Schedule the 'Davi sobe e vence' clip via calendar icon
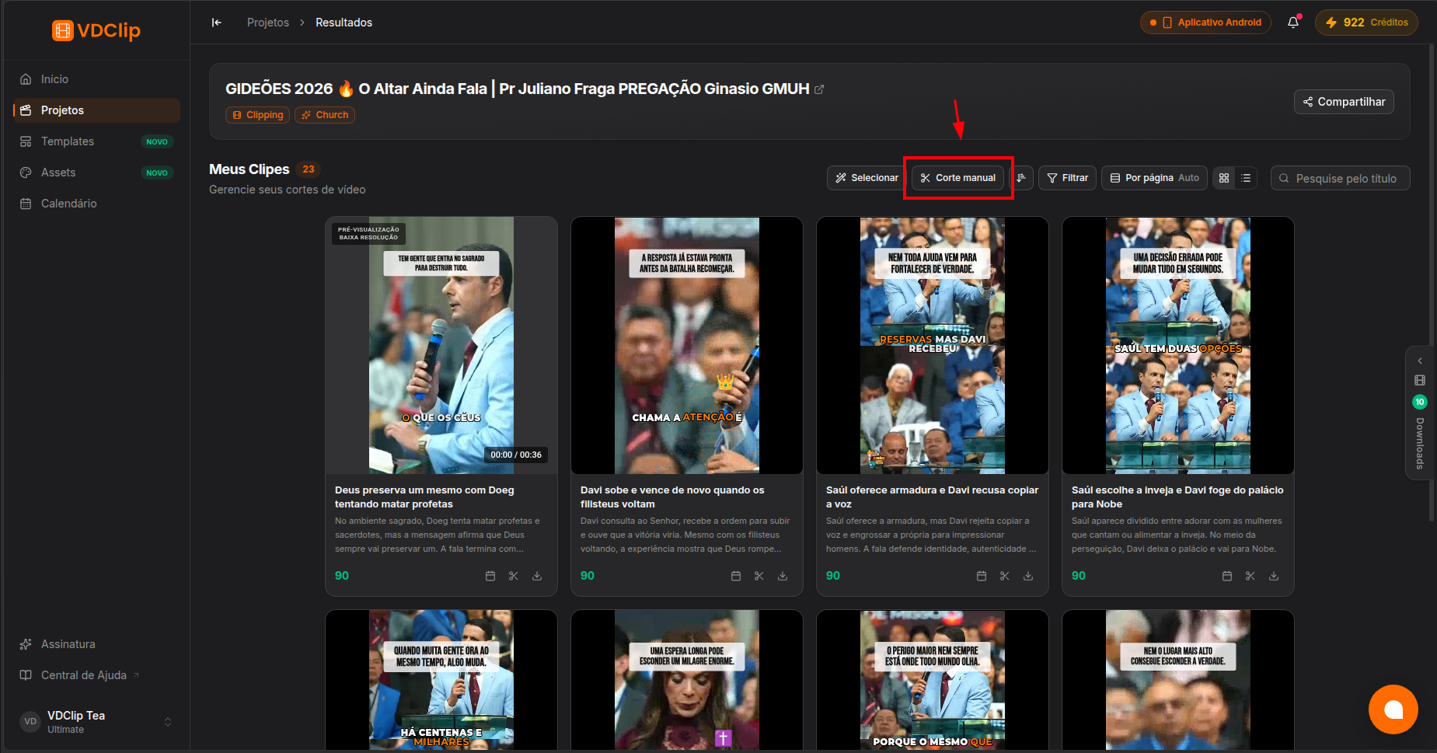Screen dimensions: 1437x753 (x=736, y=576)
